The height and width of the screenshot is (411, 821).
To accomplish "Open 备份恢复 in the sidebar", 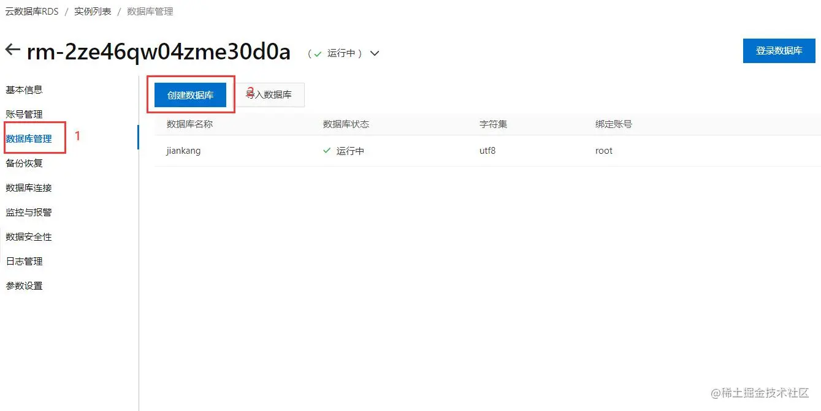I will pos(24,164).
